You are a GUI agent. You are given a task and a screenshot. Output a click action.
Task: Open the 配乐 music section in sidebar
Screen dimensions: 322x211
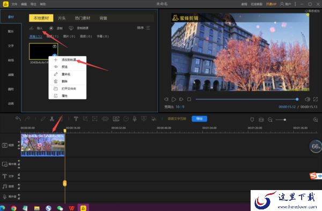[x=11, y=32]
